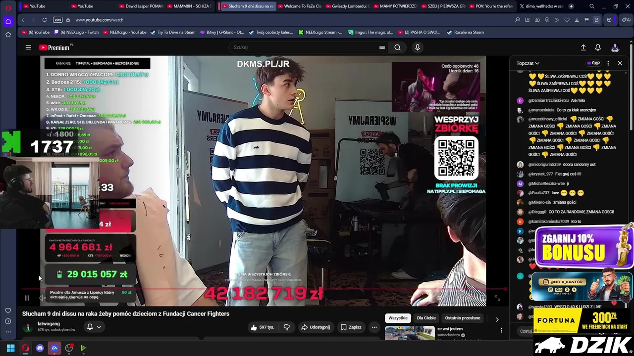Click the red video progress bar
This screenshot has width=634, height=356.
coord(263,289)
